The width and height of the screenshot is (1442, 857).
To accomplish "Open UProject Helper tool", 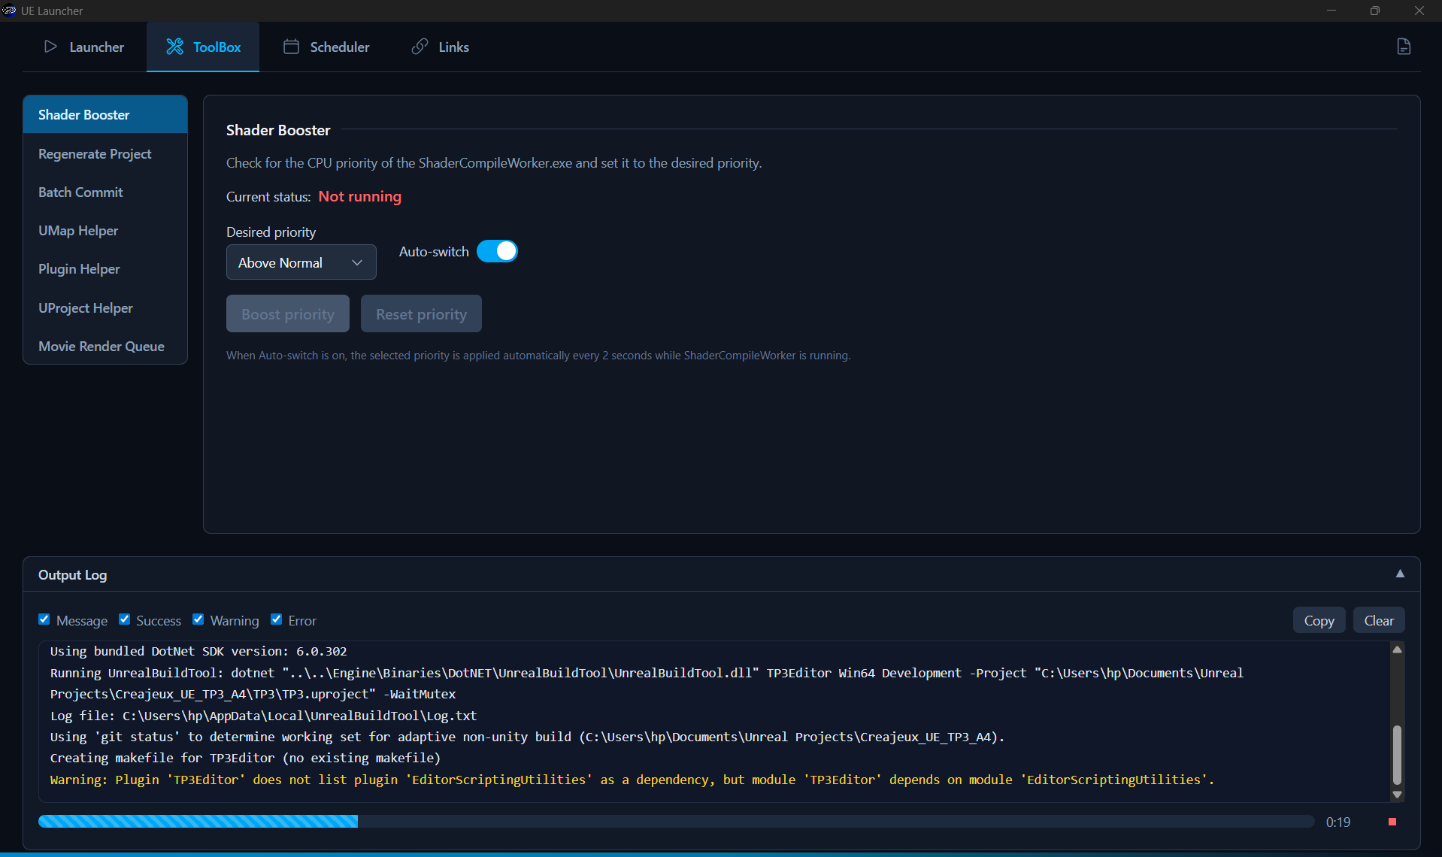I will [x=105, y=307].
